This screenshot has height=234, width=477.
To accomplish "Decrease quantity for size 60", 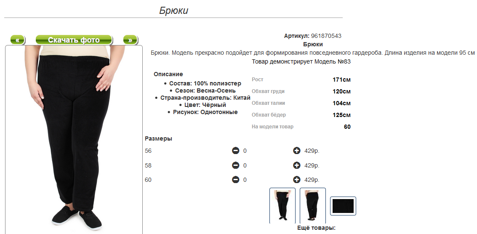I will [x=235, y=180].
